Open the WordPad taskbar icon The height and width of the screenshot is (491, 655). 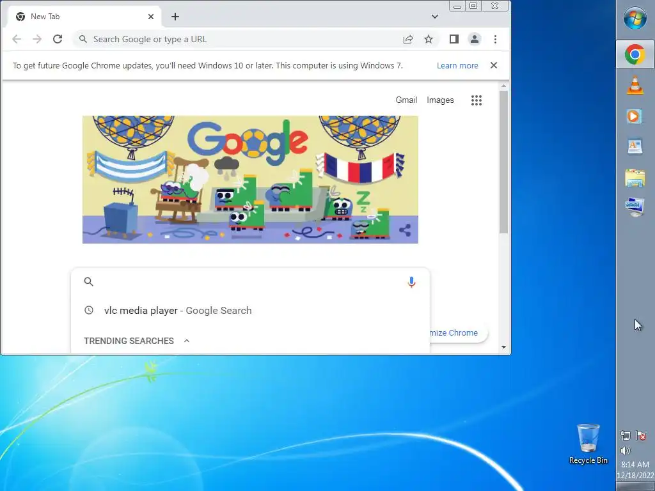(x=635, y=146)
